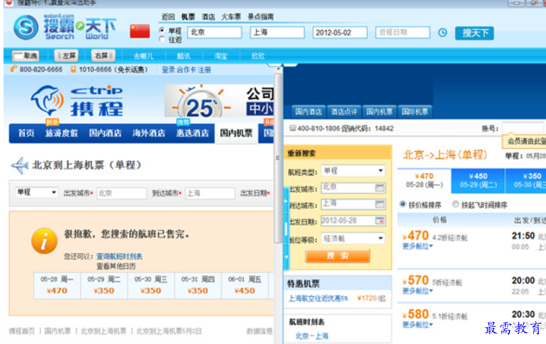Click the China flag icon
The height and width of the screenshot is (344, 546).
click(x=139, y=31)
